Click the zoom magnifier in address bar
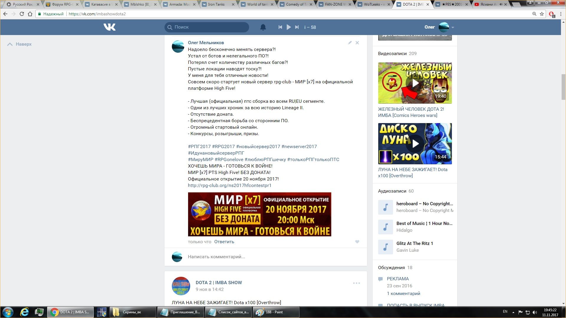The height and width of the screenshot is (318, 566). [x=534, y=14]
